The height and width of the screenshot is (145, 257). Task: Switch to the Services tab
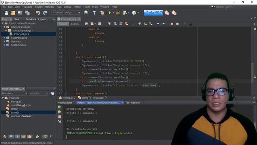click(31, 19)
